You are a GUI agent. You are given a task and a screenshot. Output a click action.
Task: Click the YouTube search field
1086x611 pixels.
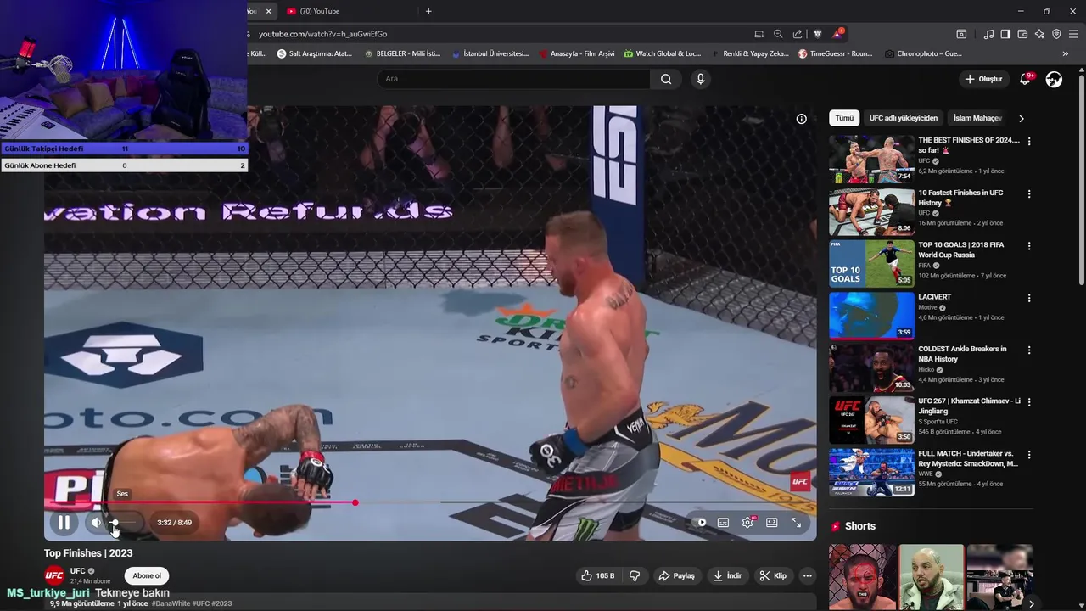click(513, 79)
